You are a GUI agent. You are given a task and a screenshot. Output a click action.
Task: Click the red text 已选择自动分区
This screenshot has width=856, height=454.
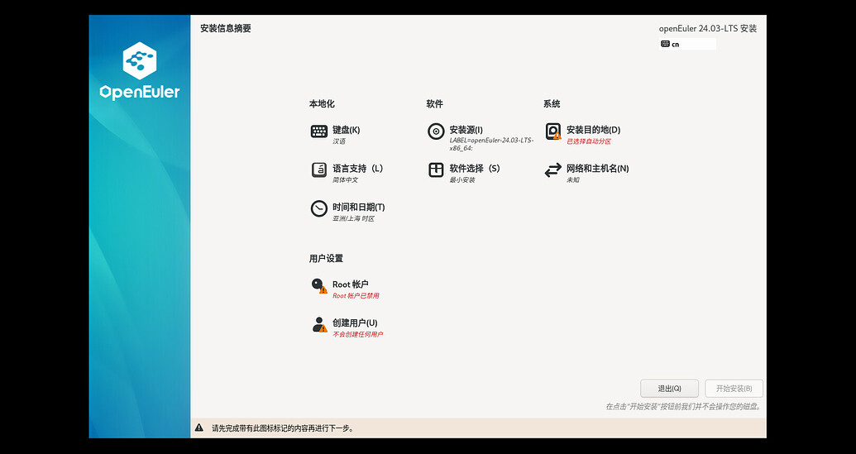589,141
